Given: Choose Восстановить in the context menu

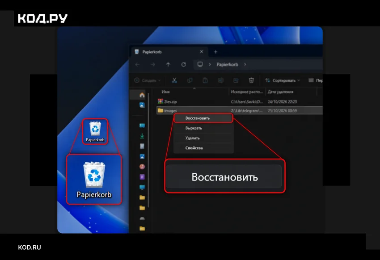Looking at the screenshot, I should [x=203, y=118].
